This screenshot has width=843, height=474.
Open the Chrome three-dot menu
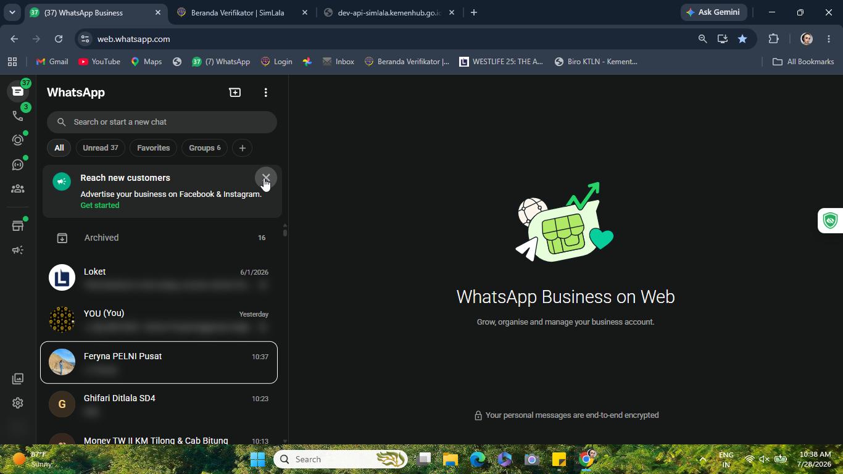tap(829, 39)
